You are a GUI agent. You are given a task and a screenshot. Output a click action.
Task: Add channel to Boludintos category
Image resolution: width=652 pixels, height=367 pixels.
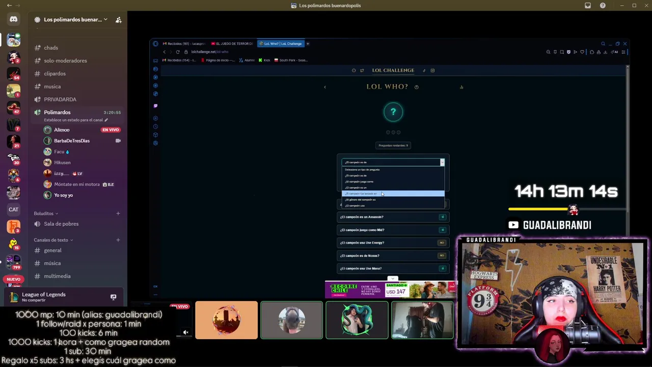coord(118,214)
